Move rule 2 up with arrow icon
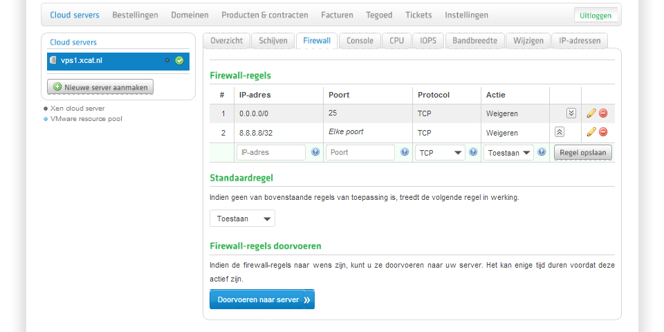The width and height of the screenshot is (664, 332). 560,132
